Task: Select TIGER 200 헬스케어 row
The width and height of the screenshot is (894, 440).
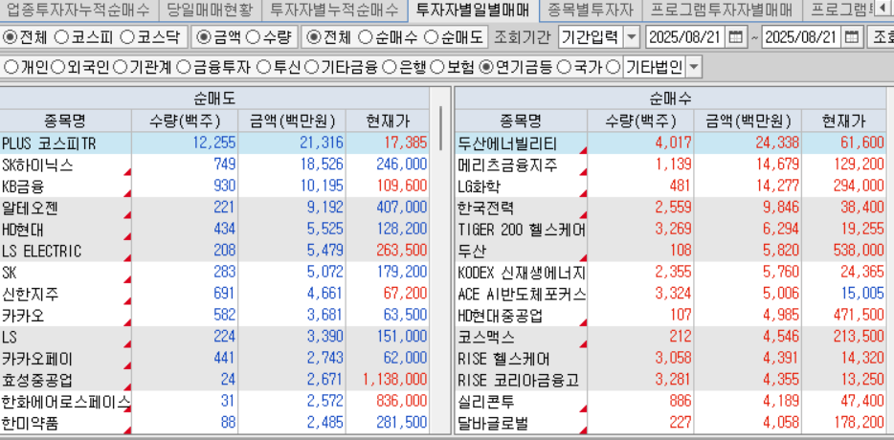Action: pyautogui.click(x=670, y=230)
